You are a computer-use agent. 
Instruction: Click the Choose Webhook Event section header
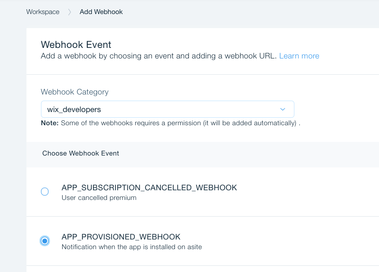81,153
